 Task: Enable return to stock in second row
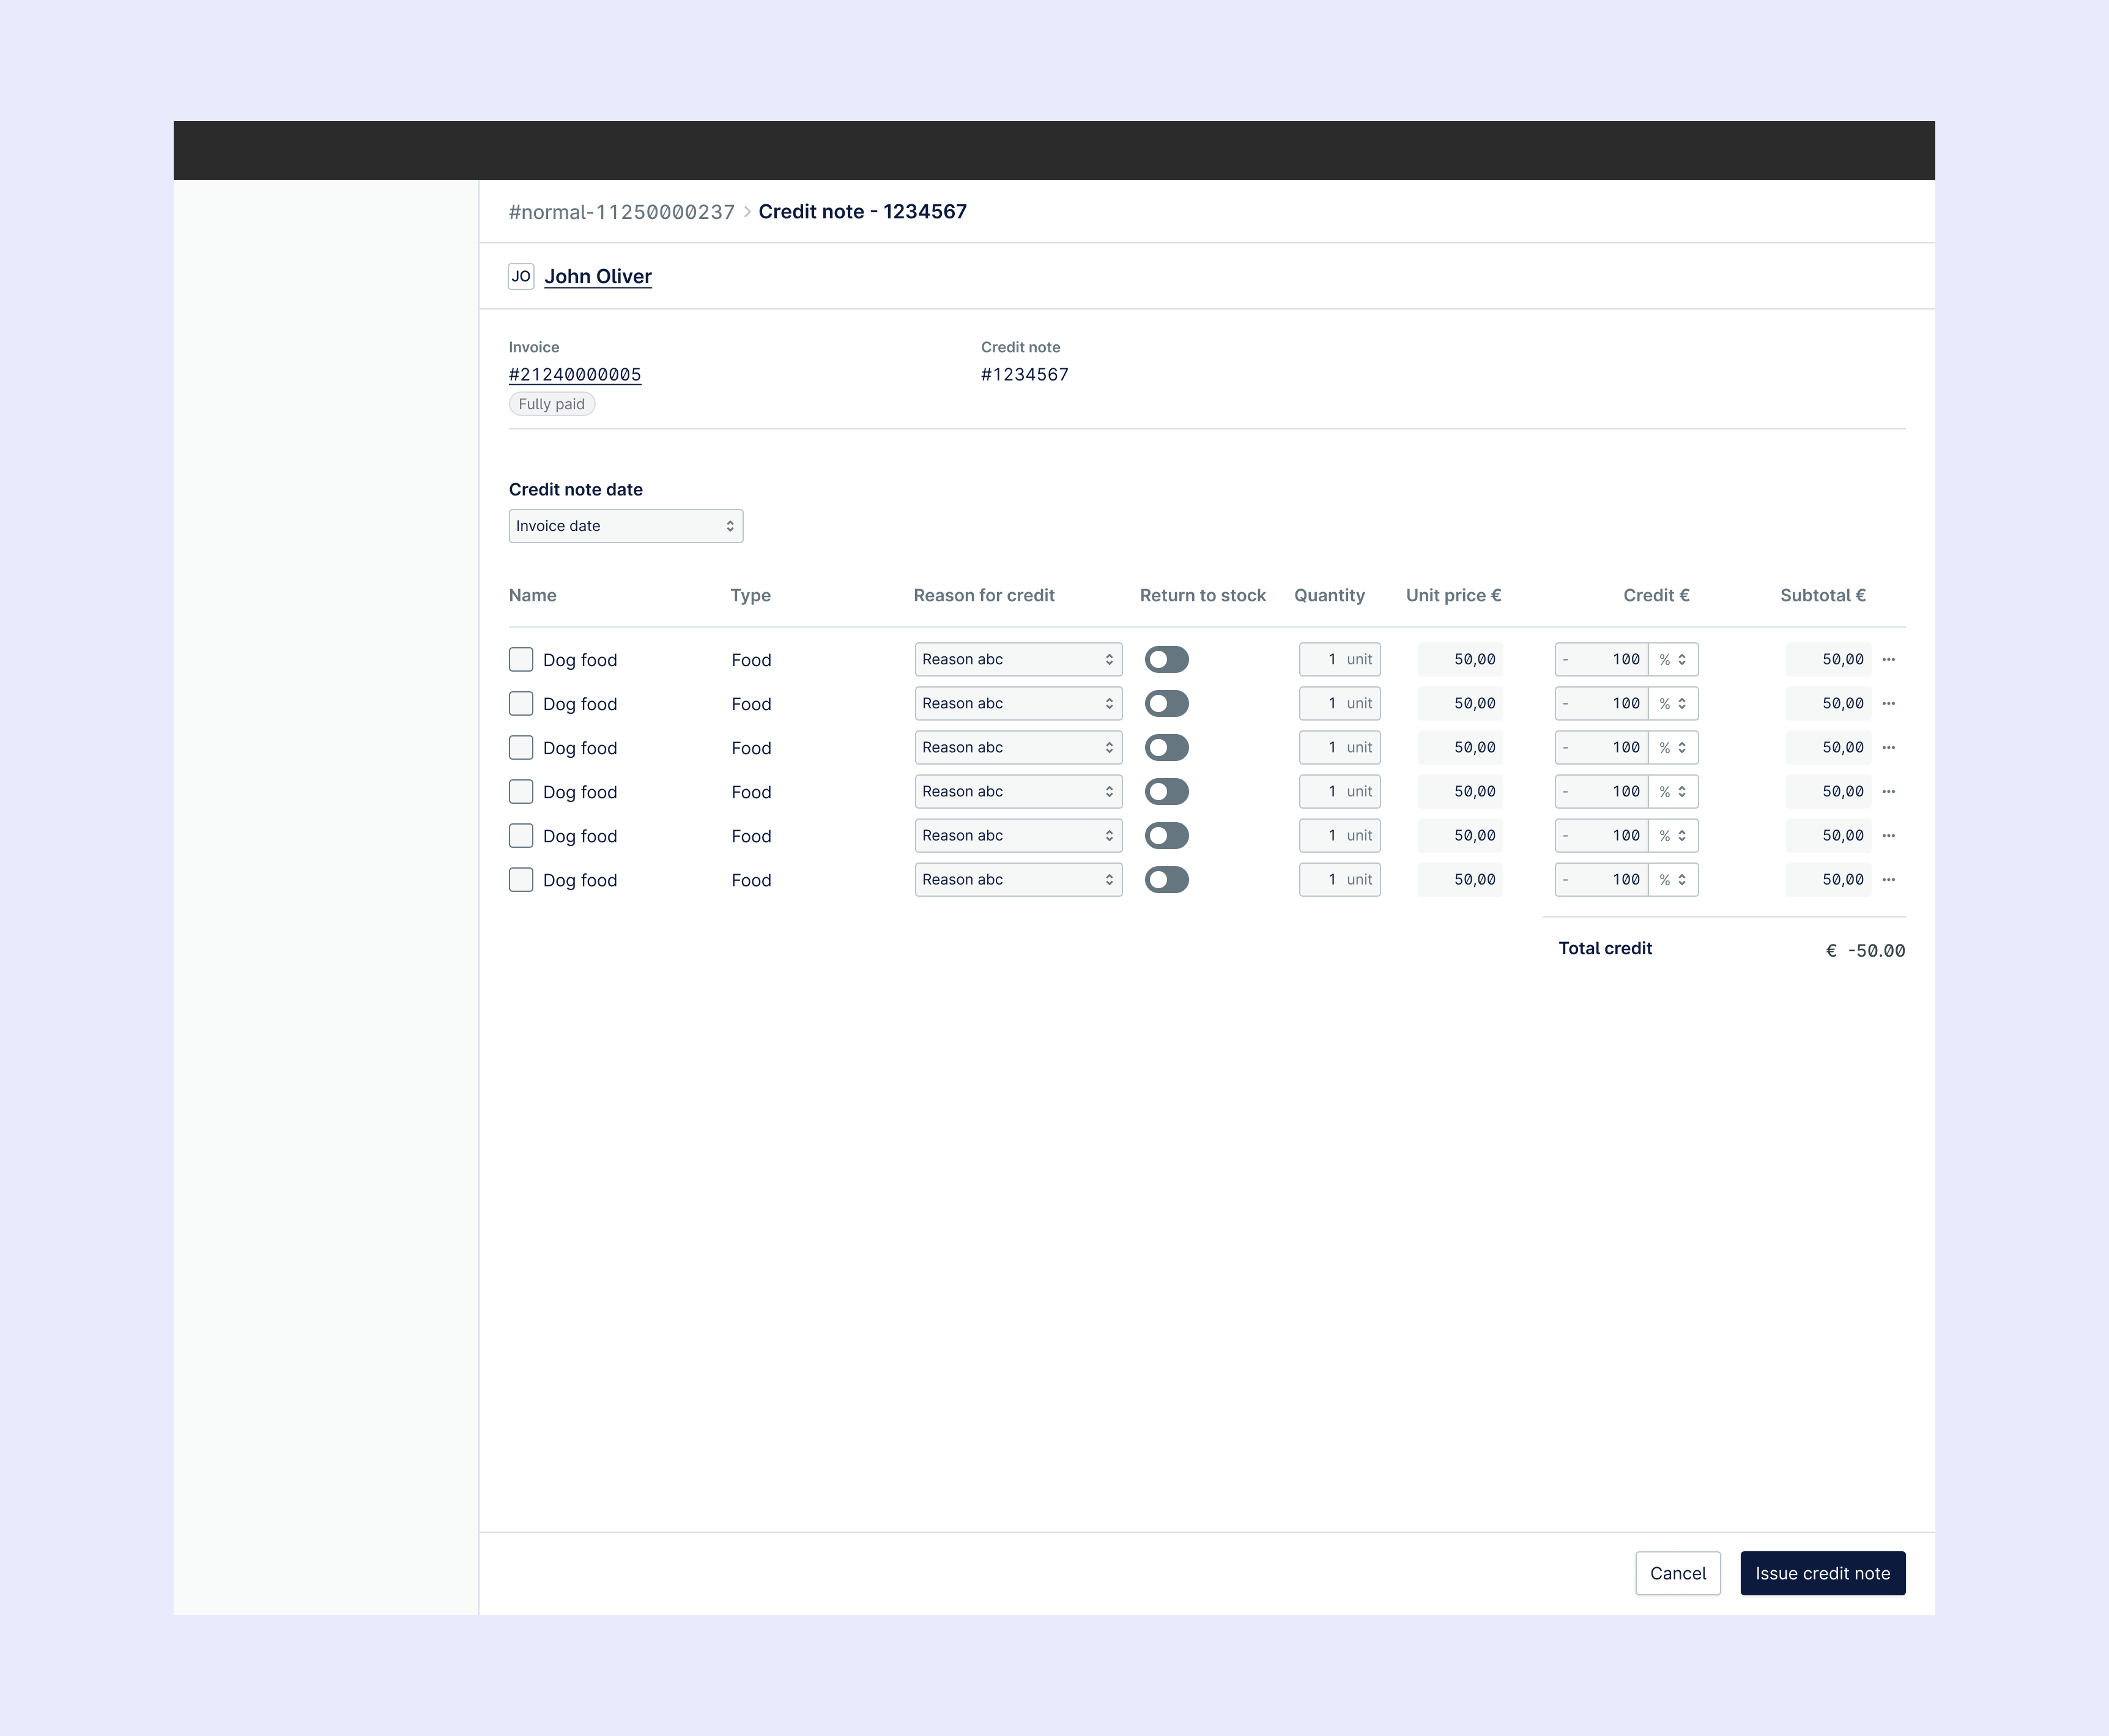click(x=1166, y=703)
